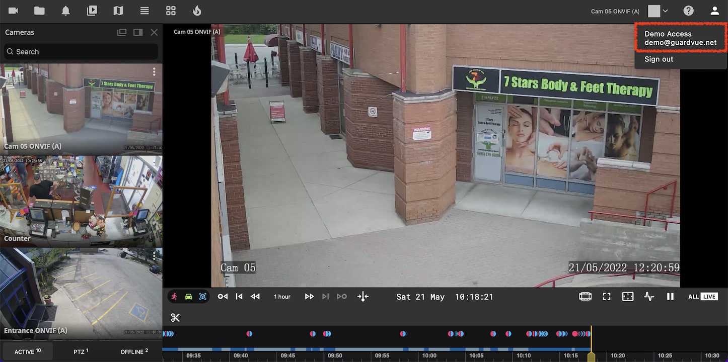Viewport: 728px width, 362px height.
Task: Click the center timeline on cursor icon
Action: (363, 297)
